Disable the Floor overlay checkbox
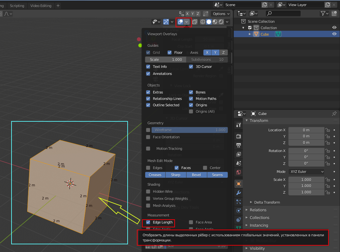The height and width of the screenshot is (252, 340). (170, 53)
